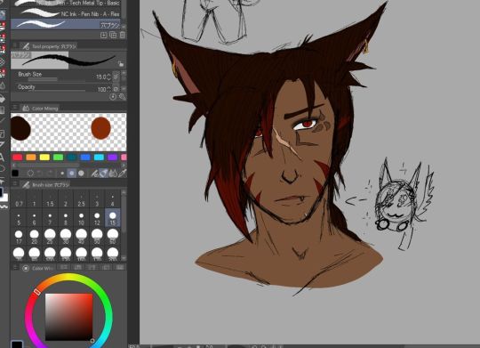Select the Text tool in left toolbar

tap(2, 158)
